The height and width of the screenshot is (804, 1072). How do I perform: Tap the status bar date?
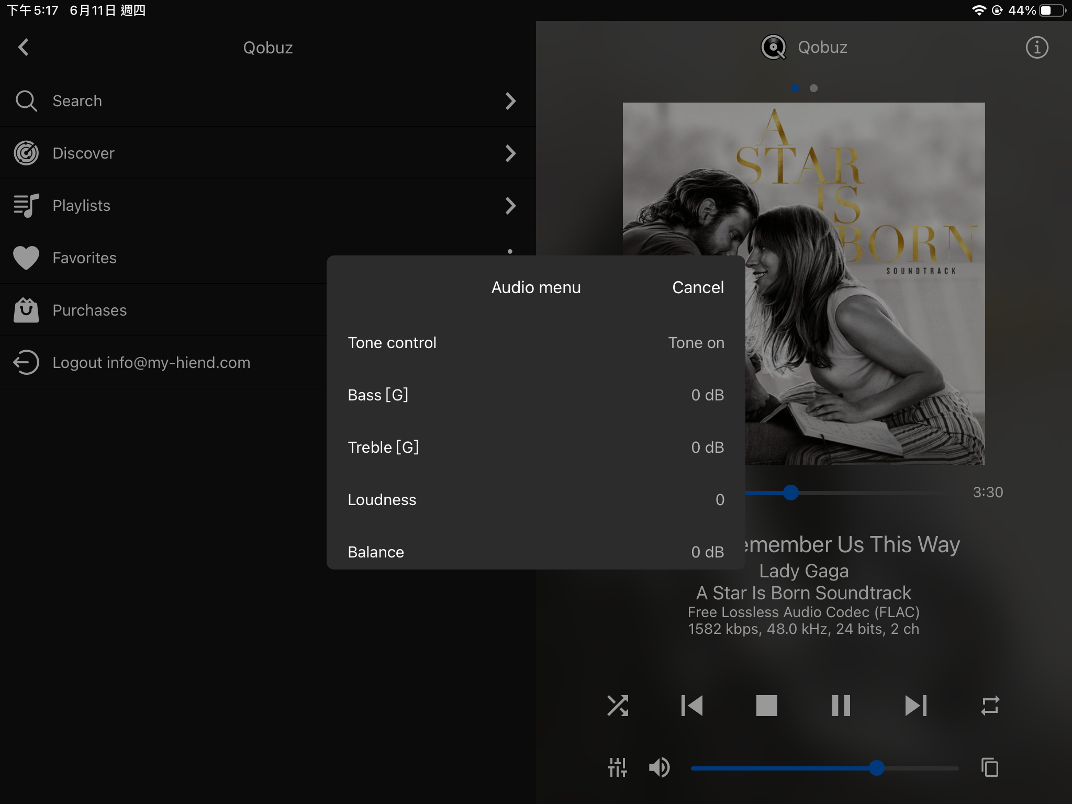[107, 10]
